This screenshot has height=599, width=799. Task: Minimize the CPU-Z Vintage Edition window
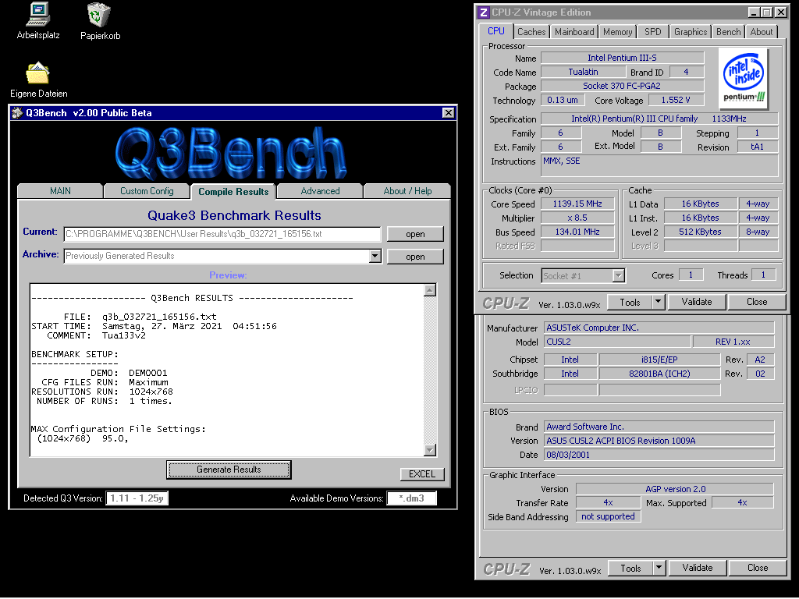[x=755, y=12]
